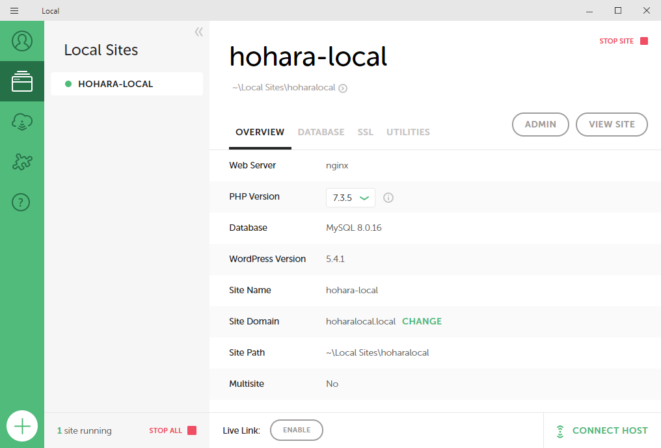
Task: Click the Admin button
Action: pos(540,124)
